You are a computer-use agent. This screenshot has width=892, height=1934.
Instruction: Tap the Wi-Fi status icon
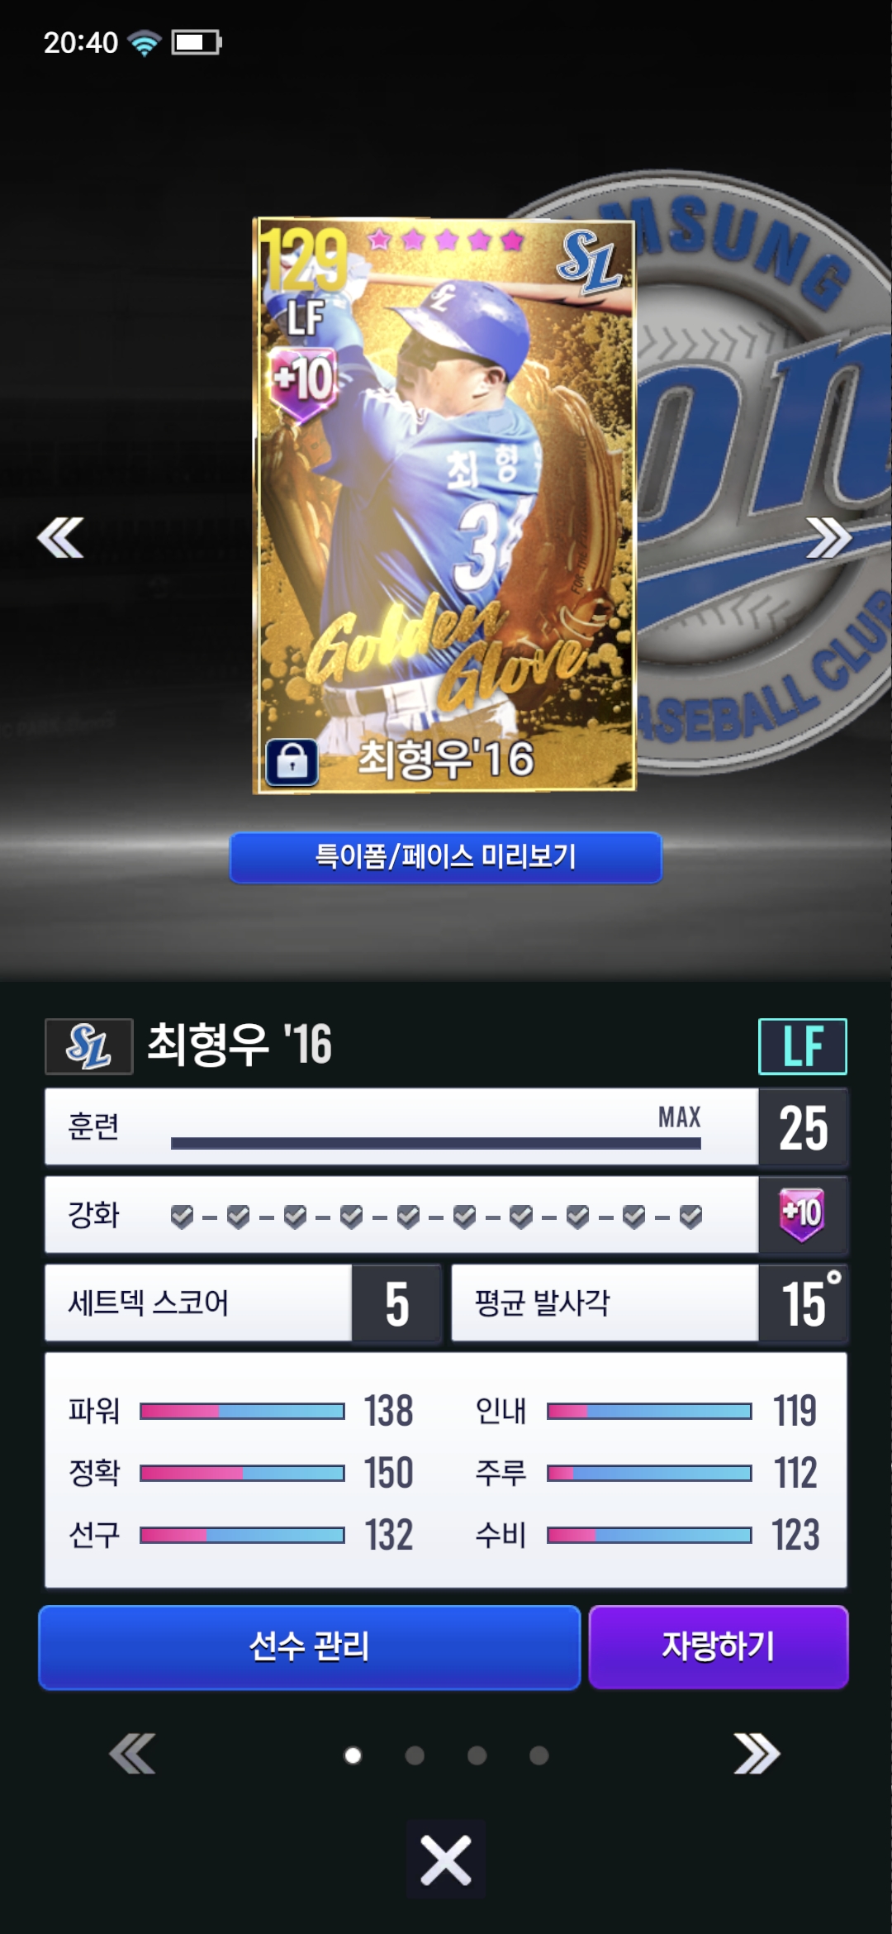(145, 42)
